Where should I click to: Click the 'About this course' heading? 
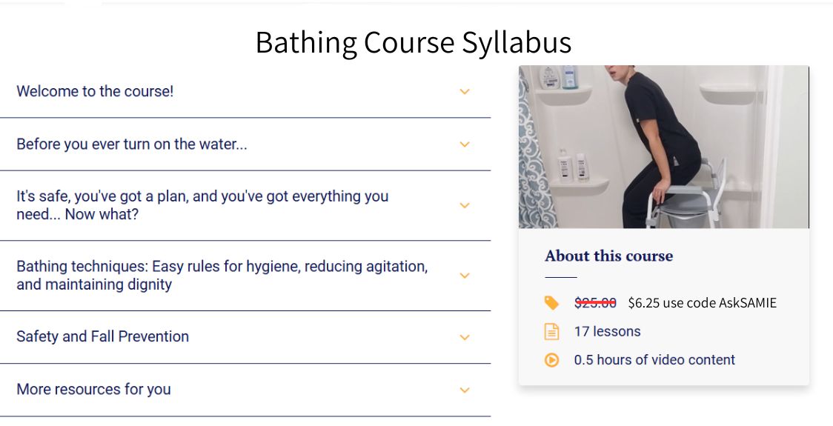608,256
